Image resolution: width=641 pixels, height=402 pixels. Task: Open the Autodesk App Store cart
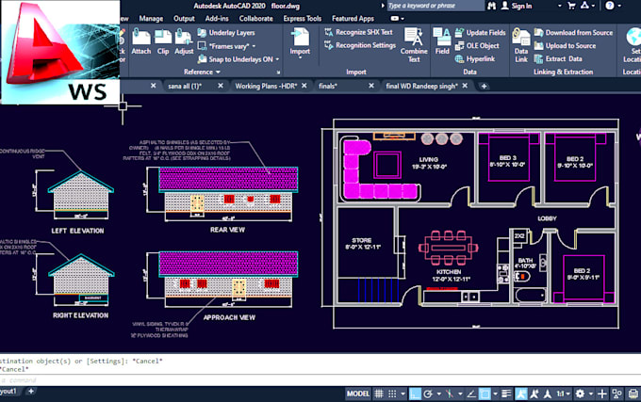[571, 6]
